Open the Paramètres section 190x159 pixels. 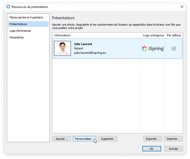tap(17, 37)
